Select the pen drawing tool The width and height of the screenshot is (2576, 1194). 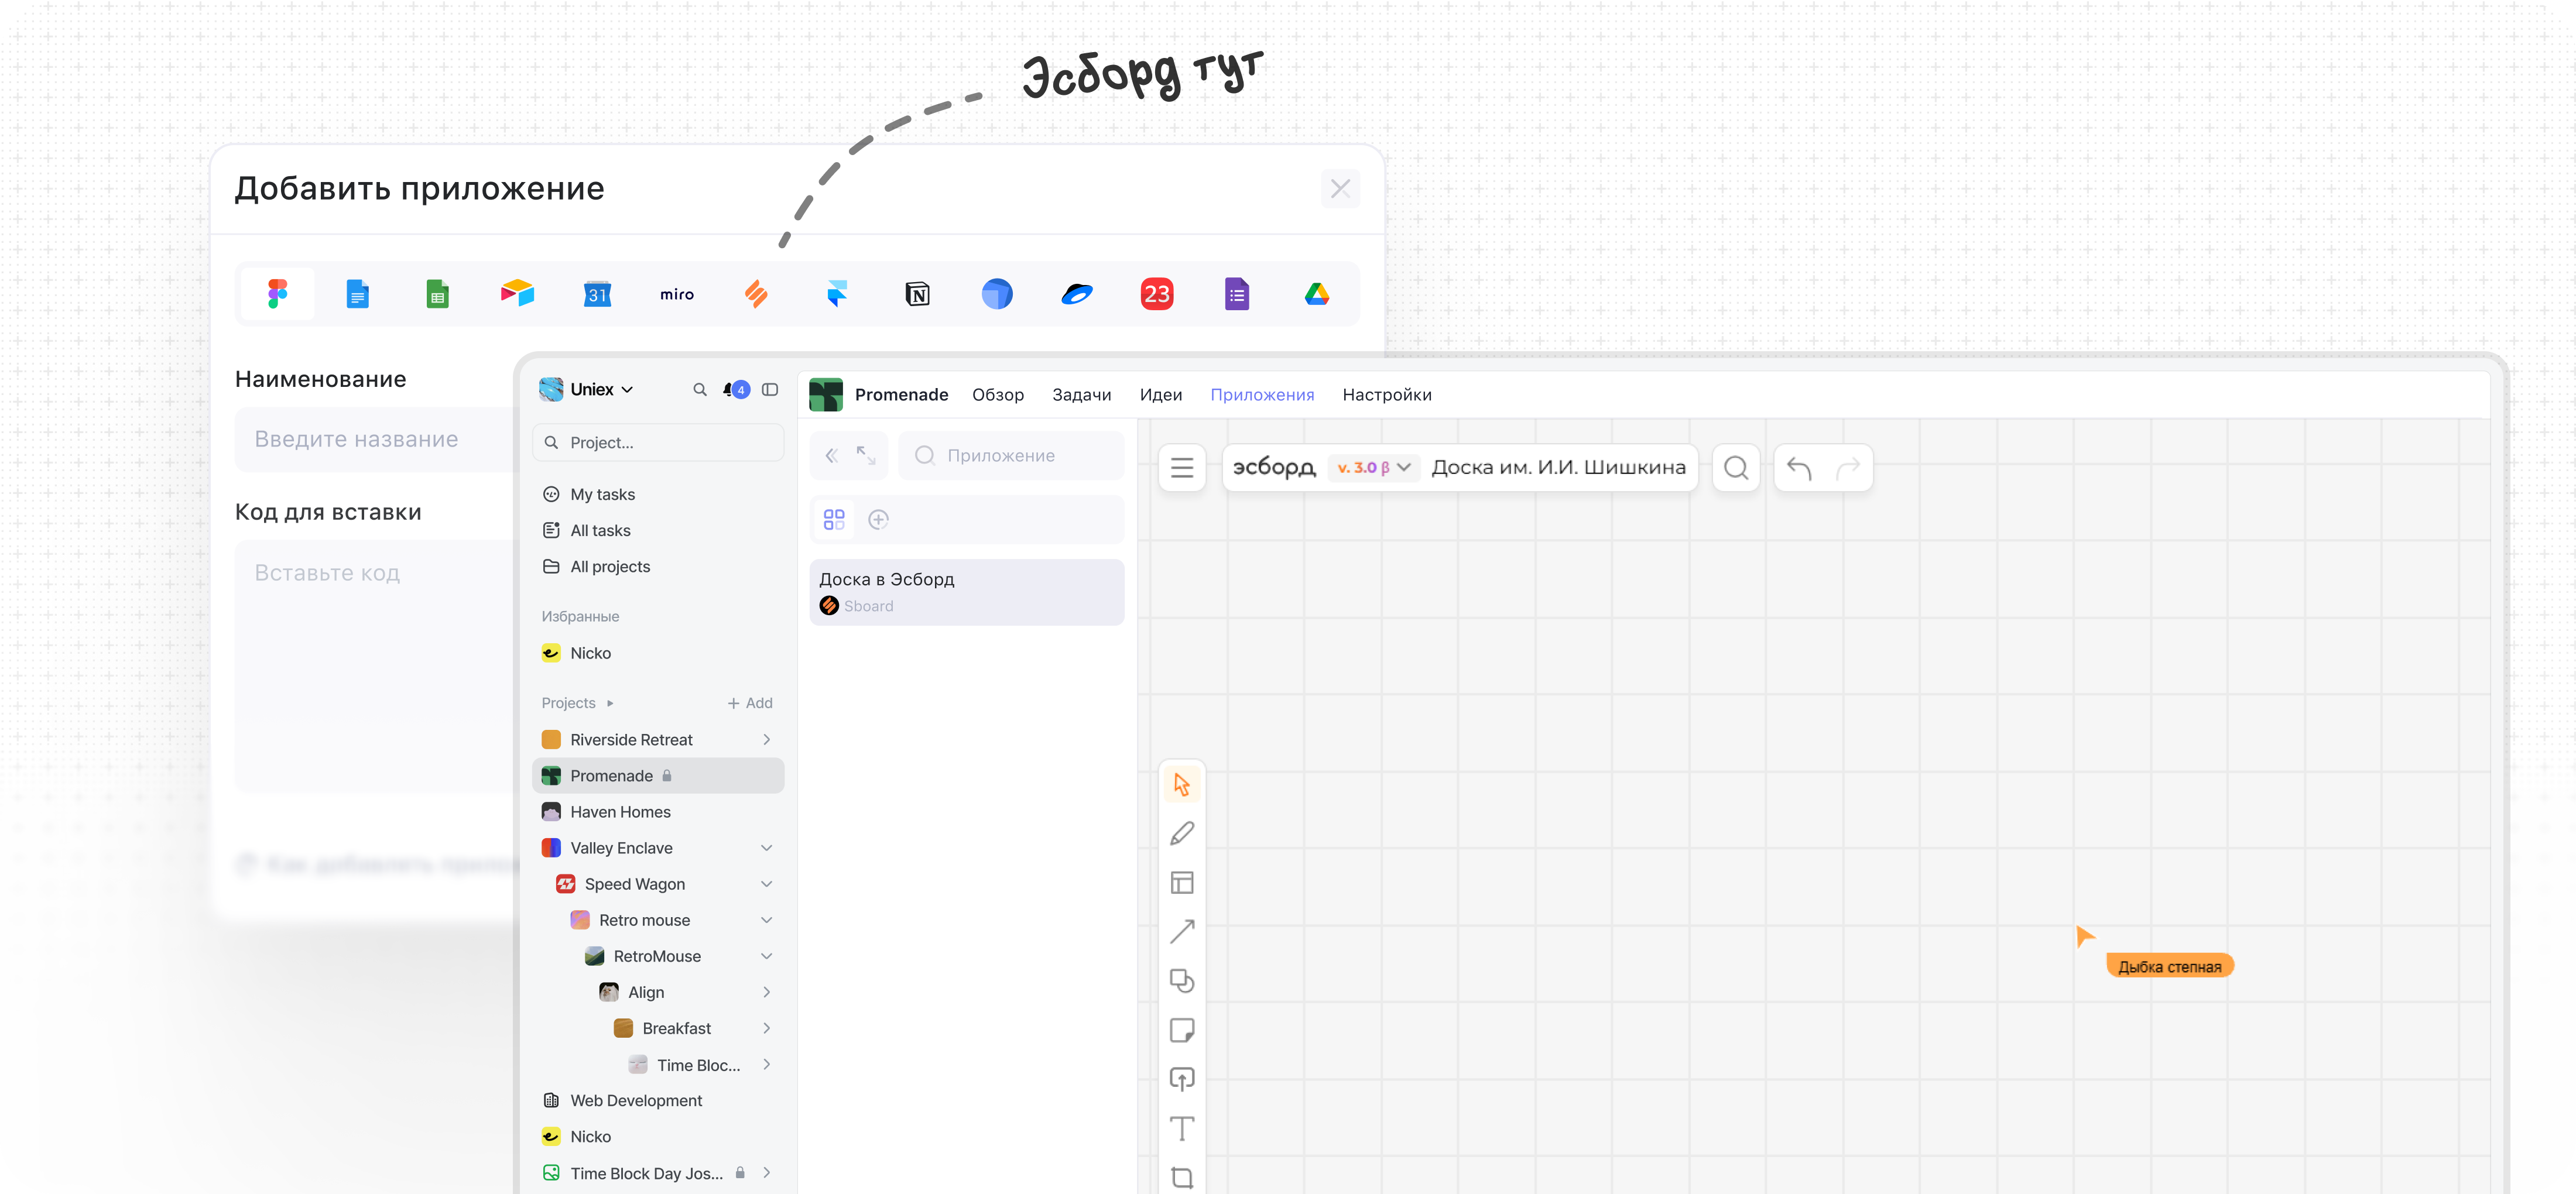[1181, 833]
